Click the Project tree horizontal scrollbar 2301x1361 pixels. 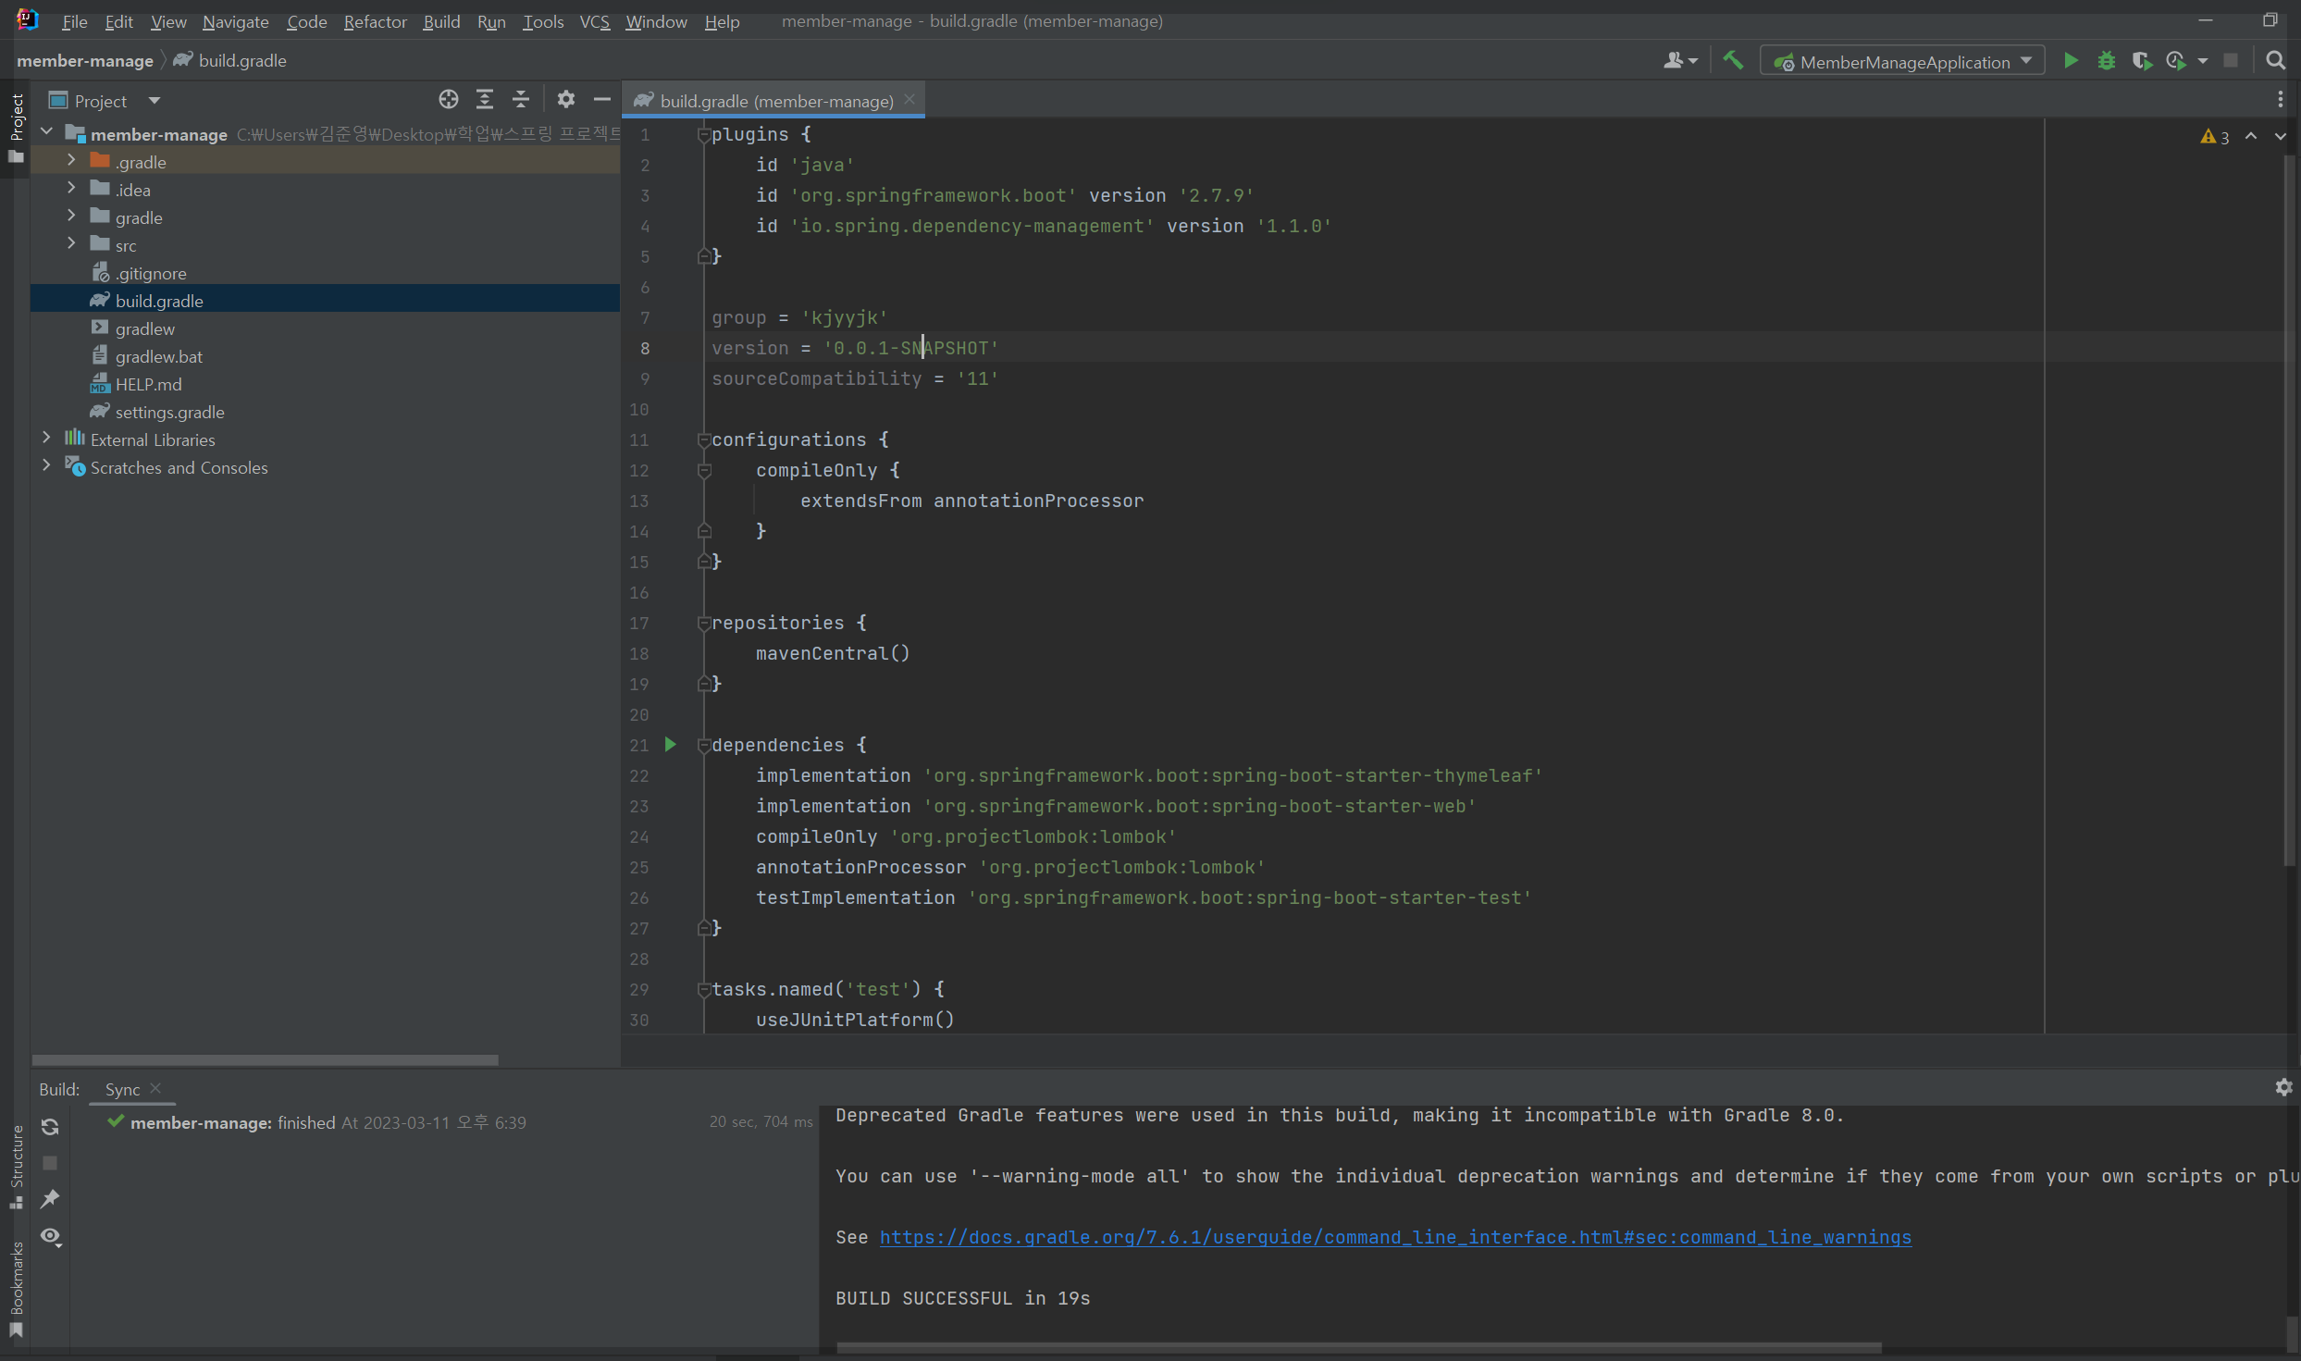click(265, 1059)
